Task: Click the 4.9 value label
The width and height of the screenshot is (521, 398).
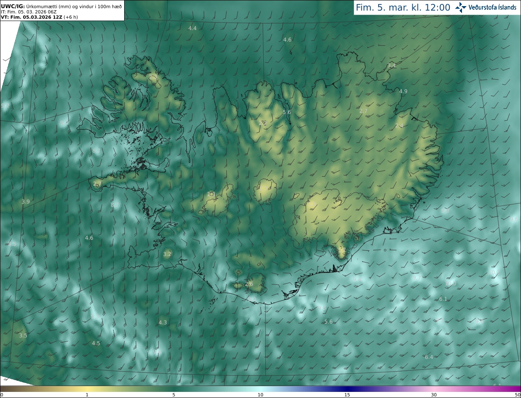Action: coord(403,91)
